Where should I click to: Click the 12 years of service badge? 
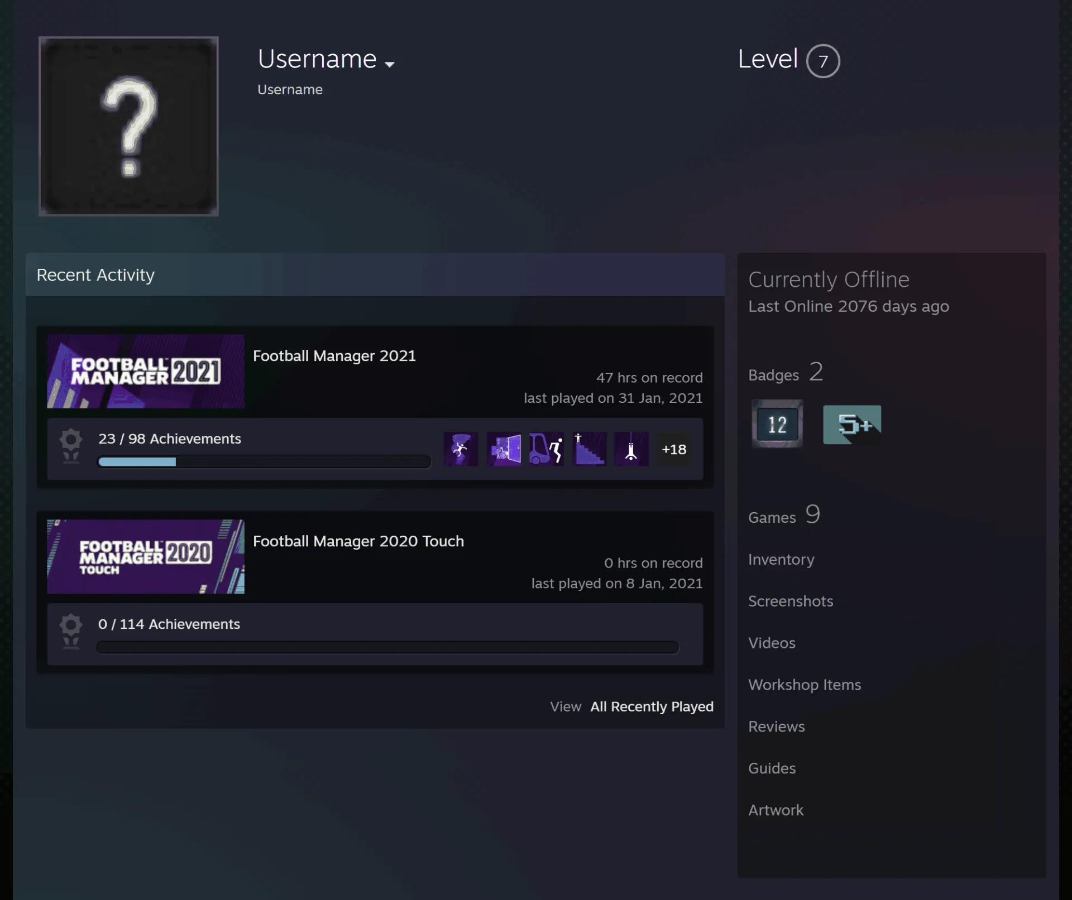point(777,424)
